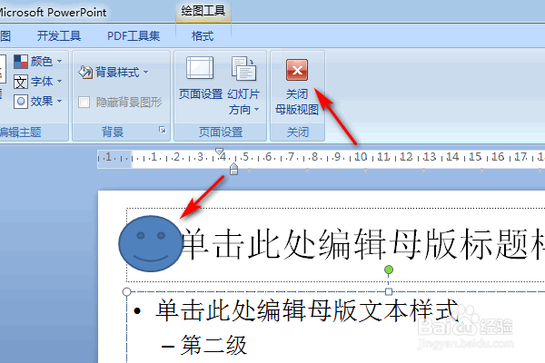
Task: Click the first-line indent marker on ruler
Action: 219,152
